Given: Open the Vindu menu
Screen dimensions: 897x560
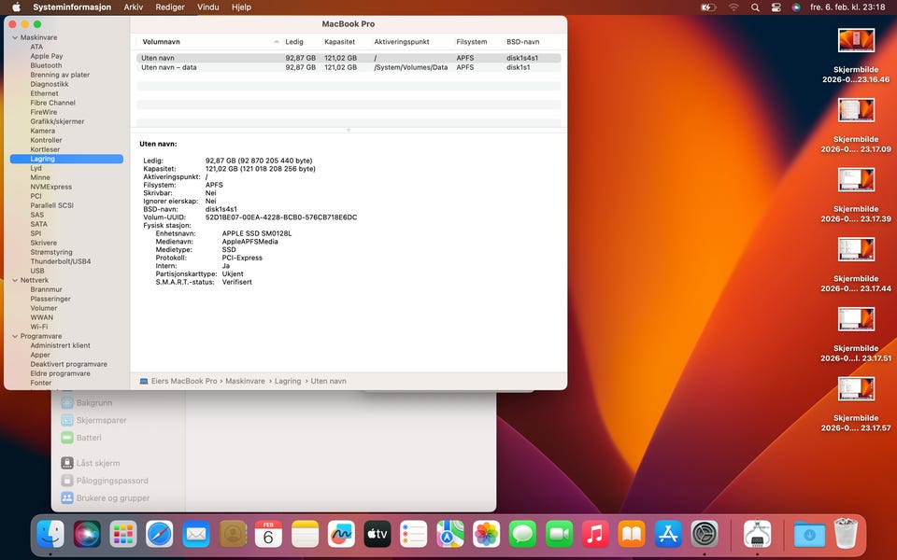Looking at the screenshot, I should [208, 7].
